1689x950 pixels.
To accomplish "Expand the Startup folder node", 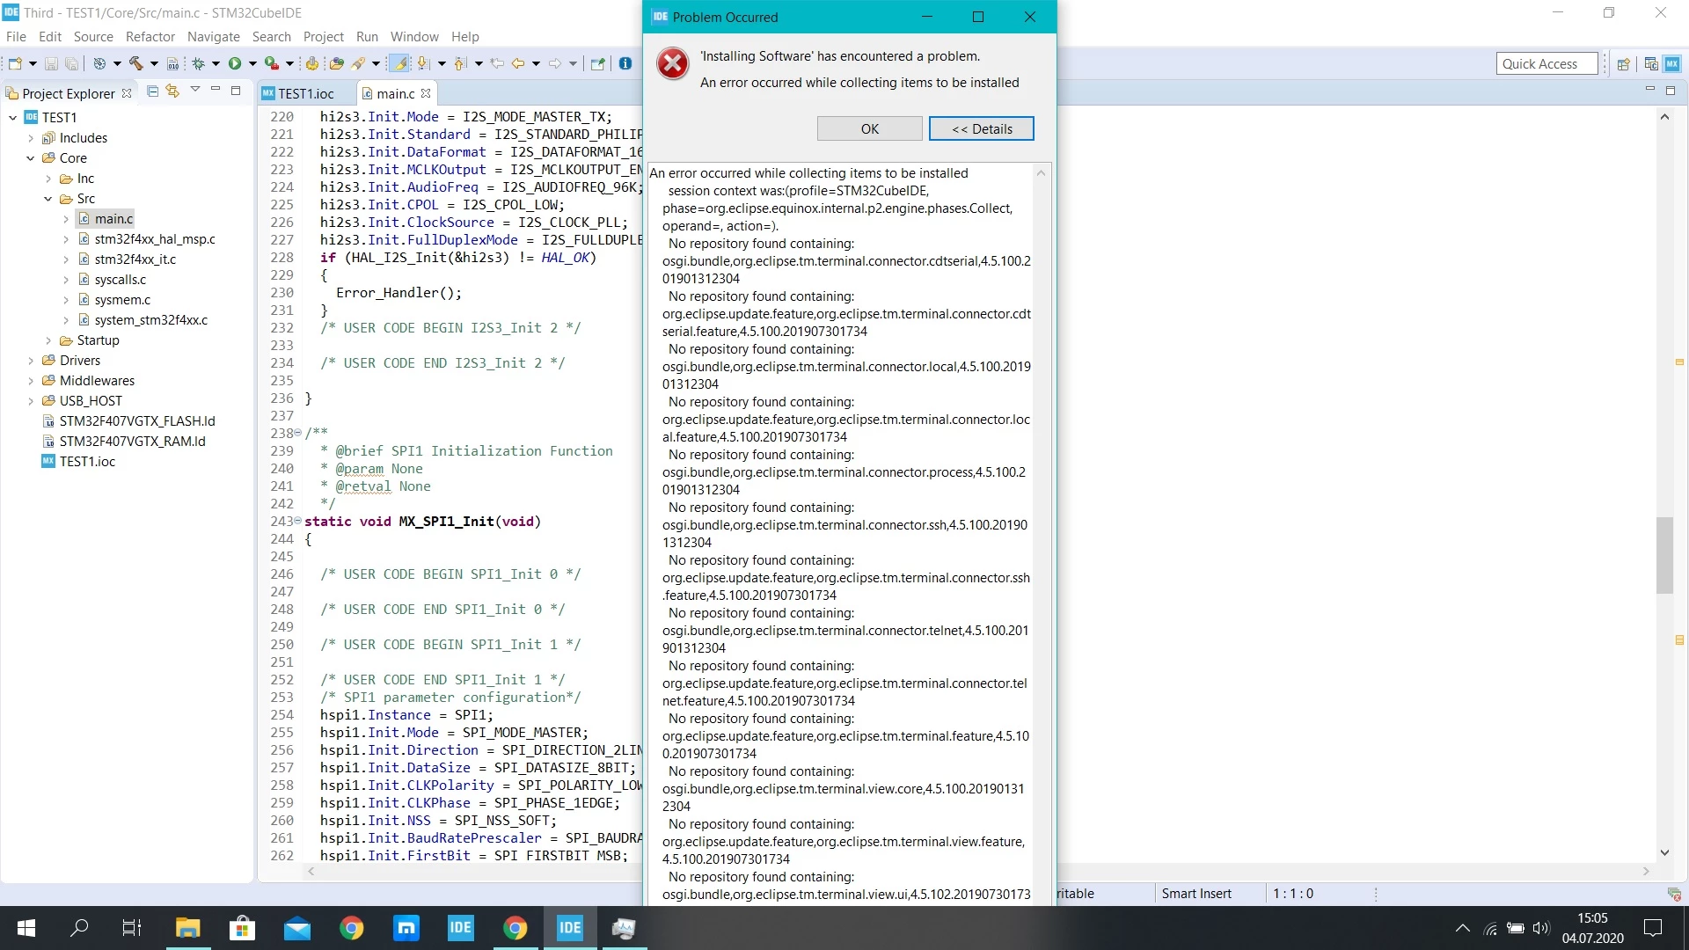I will 48,340.
